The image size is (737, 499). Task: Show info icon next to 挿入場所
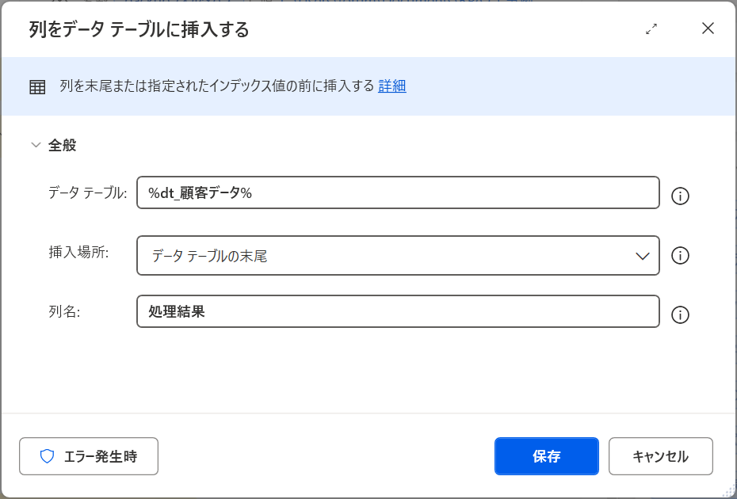coord(680,256)
